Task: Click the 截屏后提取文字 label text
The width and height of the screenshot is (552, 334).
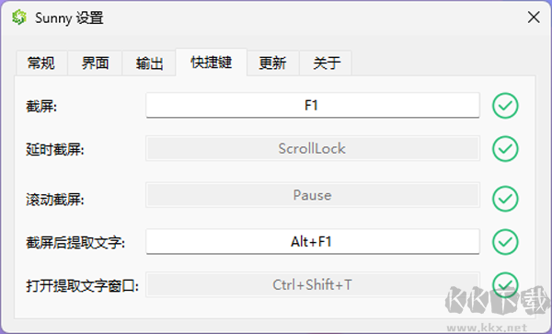Action: tap(75, 243)
